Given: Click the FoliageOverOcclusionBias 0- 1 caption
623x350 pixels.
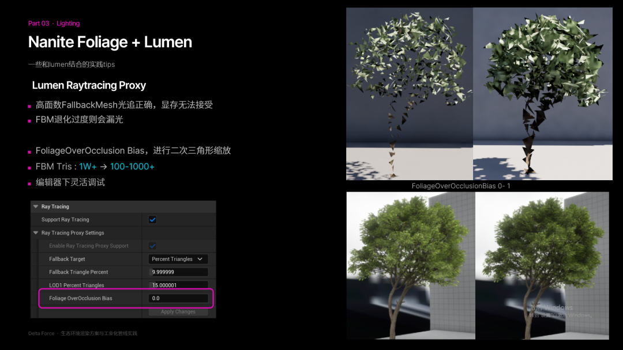Looking at the screenshot, I should 461,186.
